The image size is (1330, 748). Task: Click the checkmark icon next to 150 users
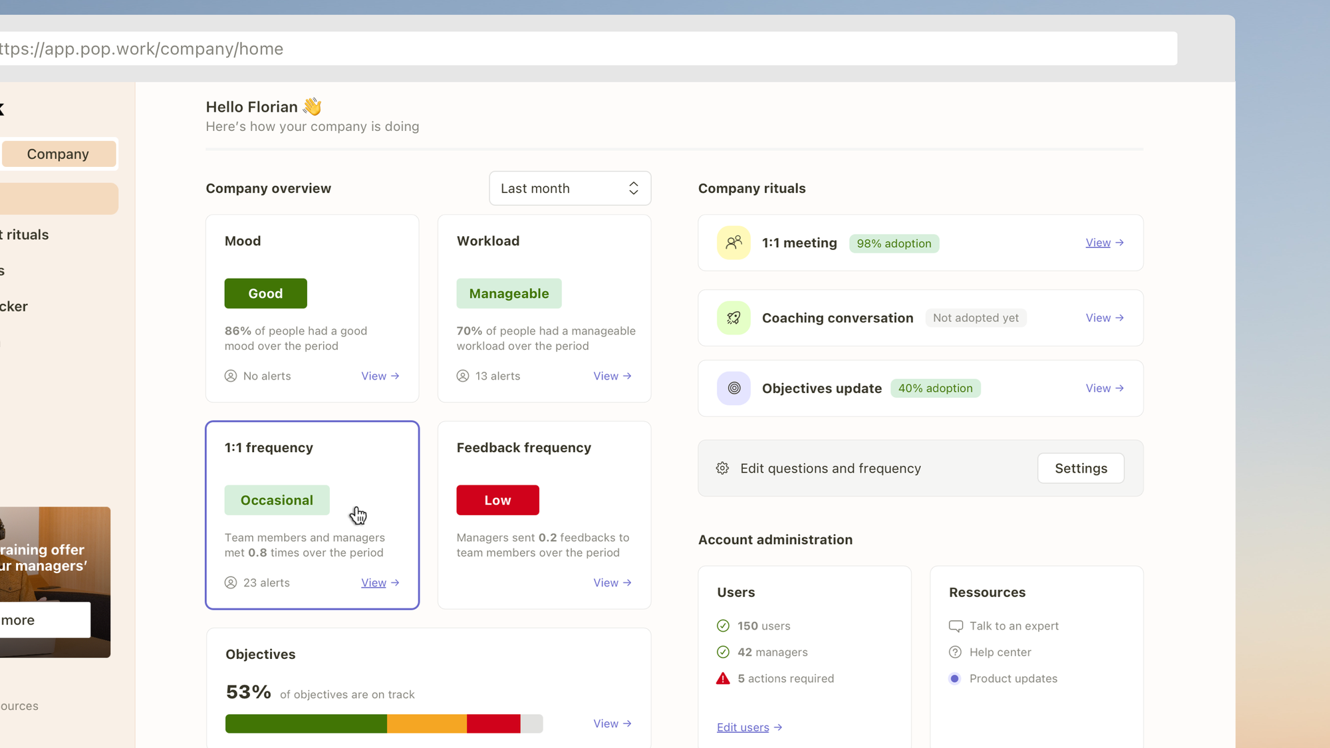coord(723,626)
